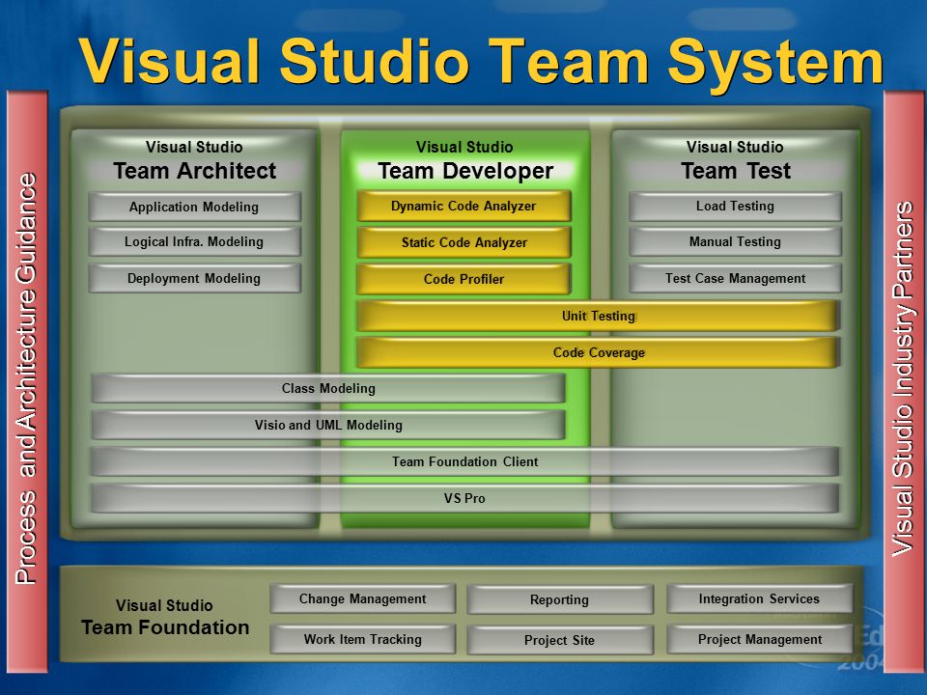Select the Code Profiler box

pyautogui.click(x=463, y=279)
